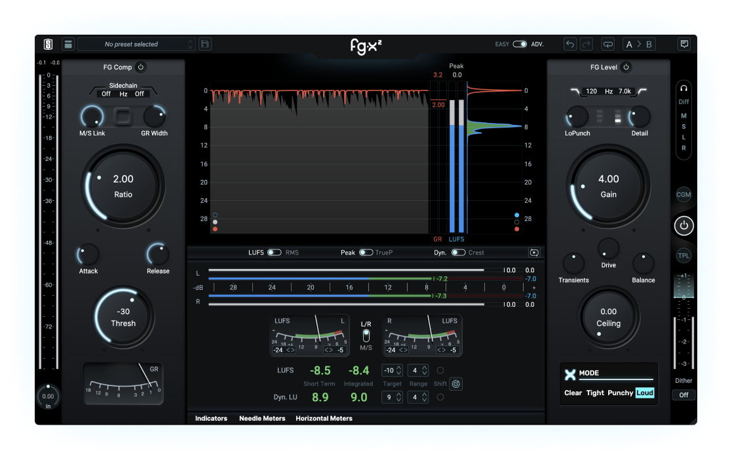
Task: Open the comment panel icon
Action: point(684,44)
